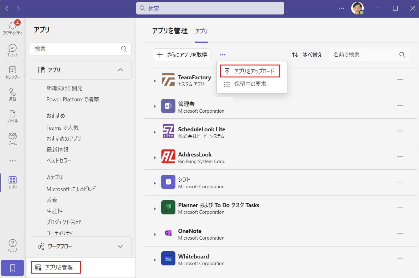Expand the 管理者 row arrow
The width and height of the screenshot is (419, 278).
pos(155,106)
